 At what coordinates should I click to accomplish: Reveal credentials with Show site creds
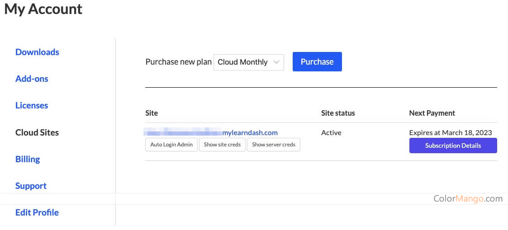222,145
